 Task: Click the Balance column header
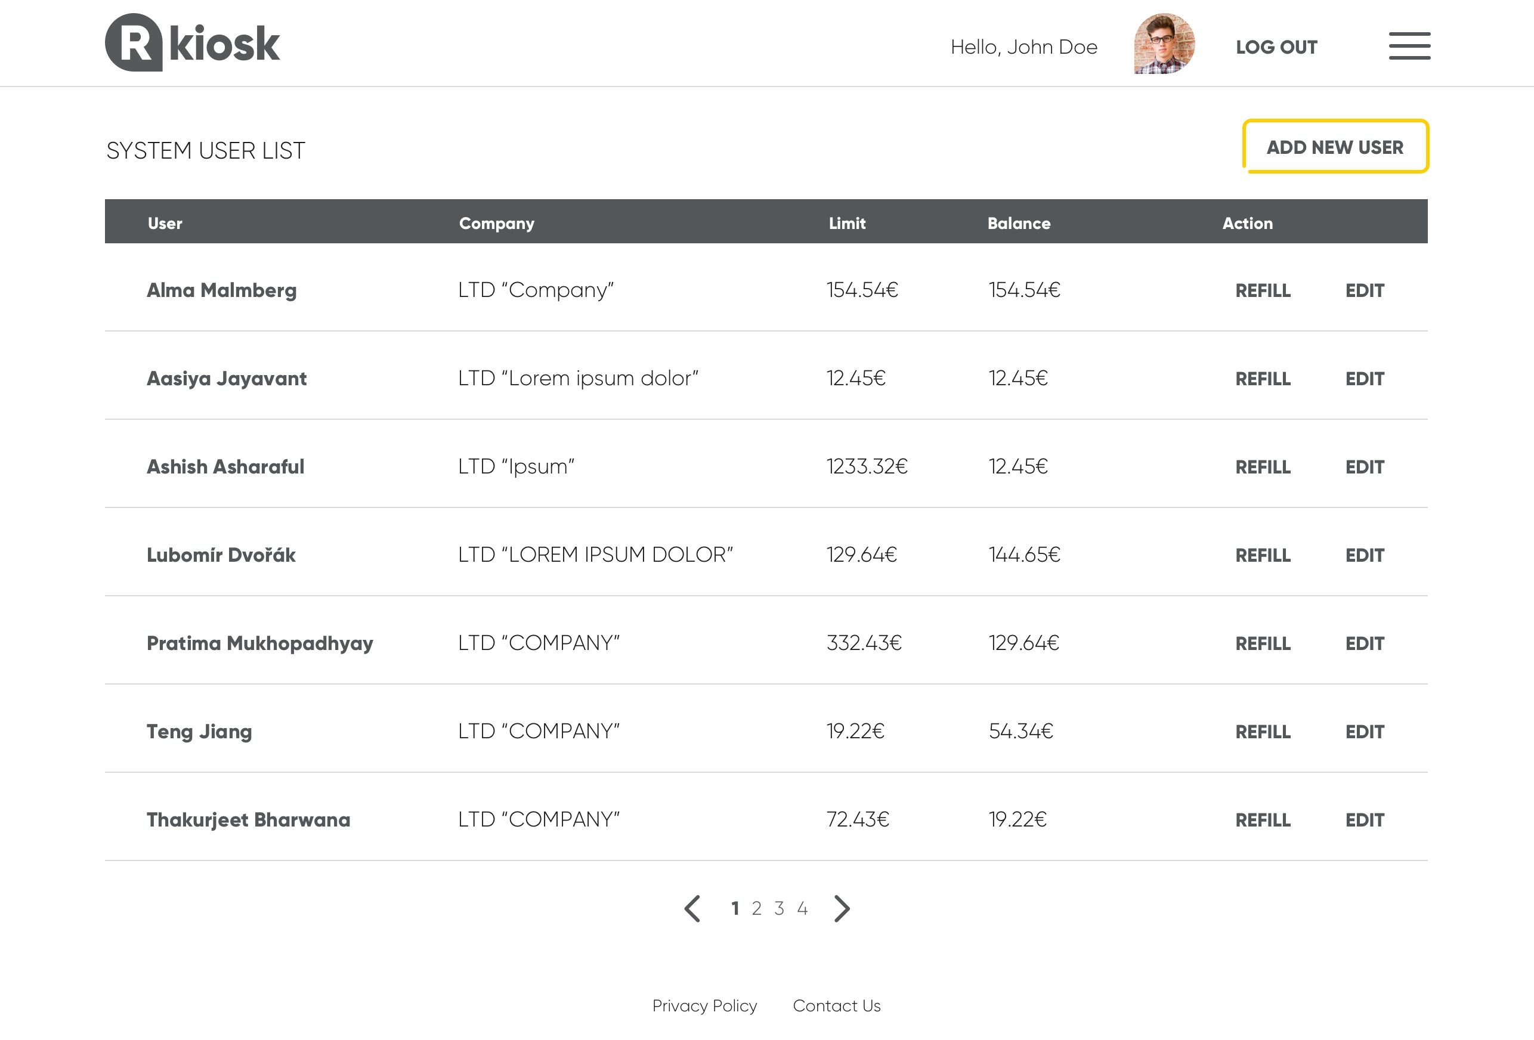1019,223
